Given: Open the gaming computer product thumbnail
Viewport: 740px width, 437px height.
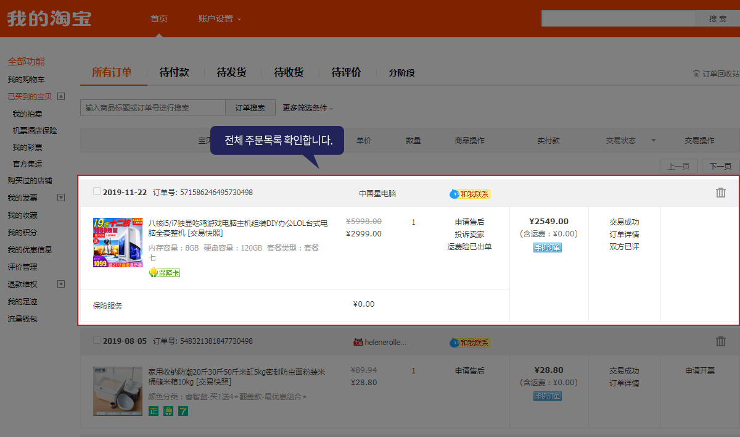Looking at the screenshot, I should [117, 242].
